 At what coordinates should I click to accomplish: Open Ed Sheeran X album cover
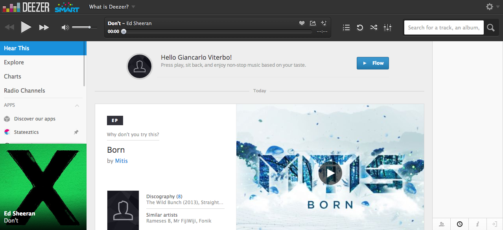43,187
